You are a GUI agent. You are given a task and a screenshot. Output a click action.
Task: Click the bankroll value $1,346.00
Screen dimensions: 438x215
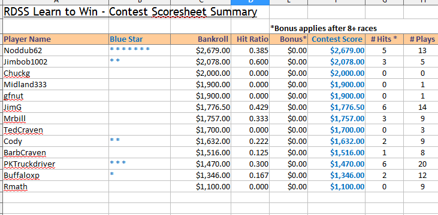tap(201, 176)
